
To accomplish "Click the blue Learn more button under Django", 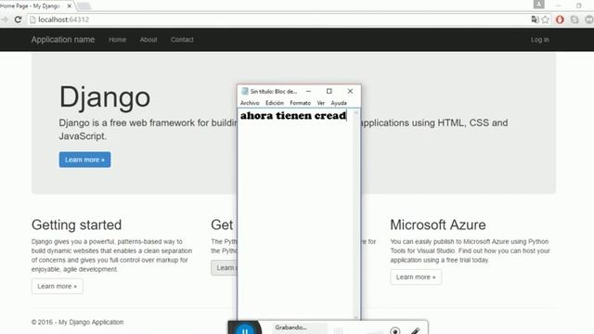I will point(84,160).
